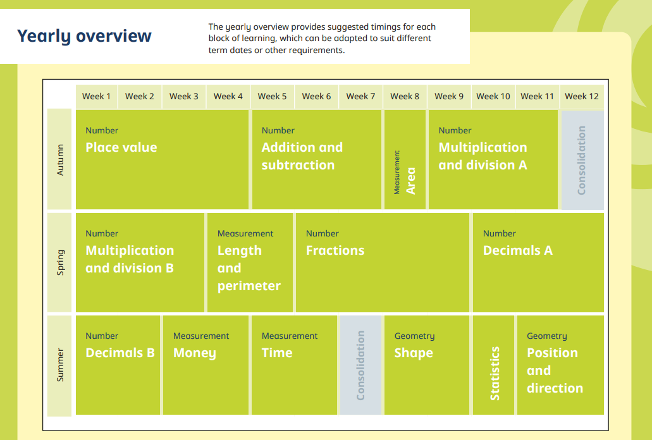This screenshot has width=652, height=440.
Task: Open Multiplication and division B block
Action: (140, 262)
